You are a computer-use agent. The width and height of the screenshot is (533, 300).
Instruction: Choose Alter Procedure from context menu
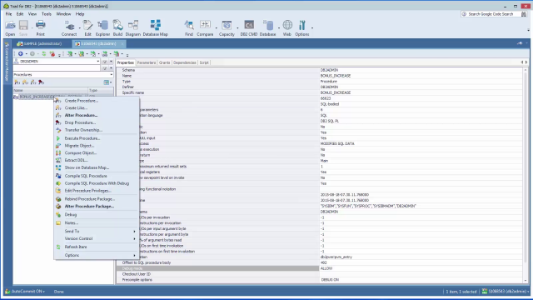[x=97, y=115]
